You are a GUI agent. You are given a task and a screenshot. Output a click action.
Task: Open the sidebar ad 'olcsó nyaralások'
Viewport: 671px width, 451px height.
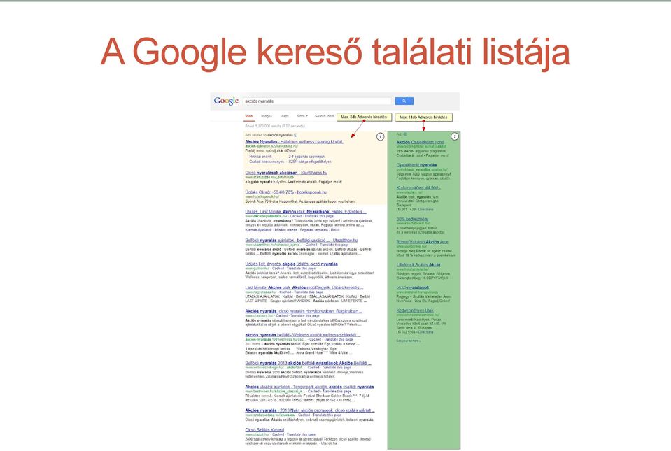click(413, 287)
